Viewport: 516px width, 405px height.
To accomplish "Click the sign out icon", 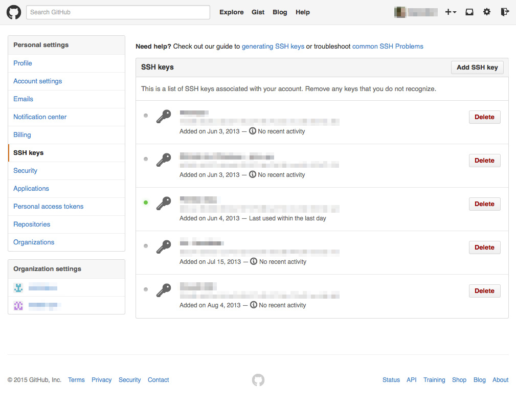I will coord(505,11).
